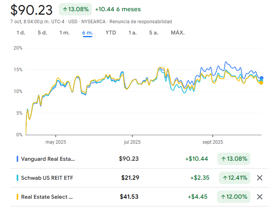The height and width of the screenshot is (208, 279).
Task: Click Vanguard row 13.08% percentage badge
Action: click(x=234, y=159)
